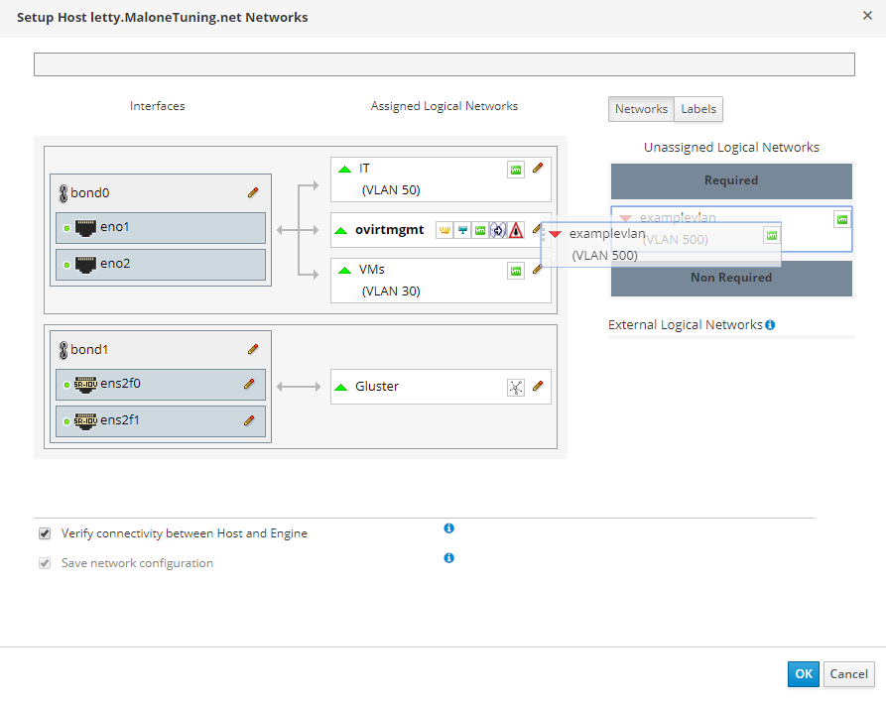Click the Gluster storage icon on Gluster network
The image size is (886, 702).
point(516,387)
